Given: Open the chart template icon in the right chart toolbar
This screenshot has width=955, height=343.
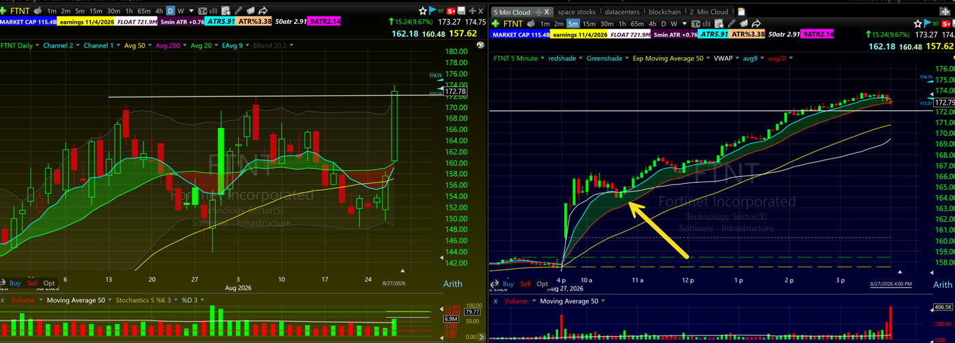Looking at the screenshot, I should [696, 24].
